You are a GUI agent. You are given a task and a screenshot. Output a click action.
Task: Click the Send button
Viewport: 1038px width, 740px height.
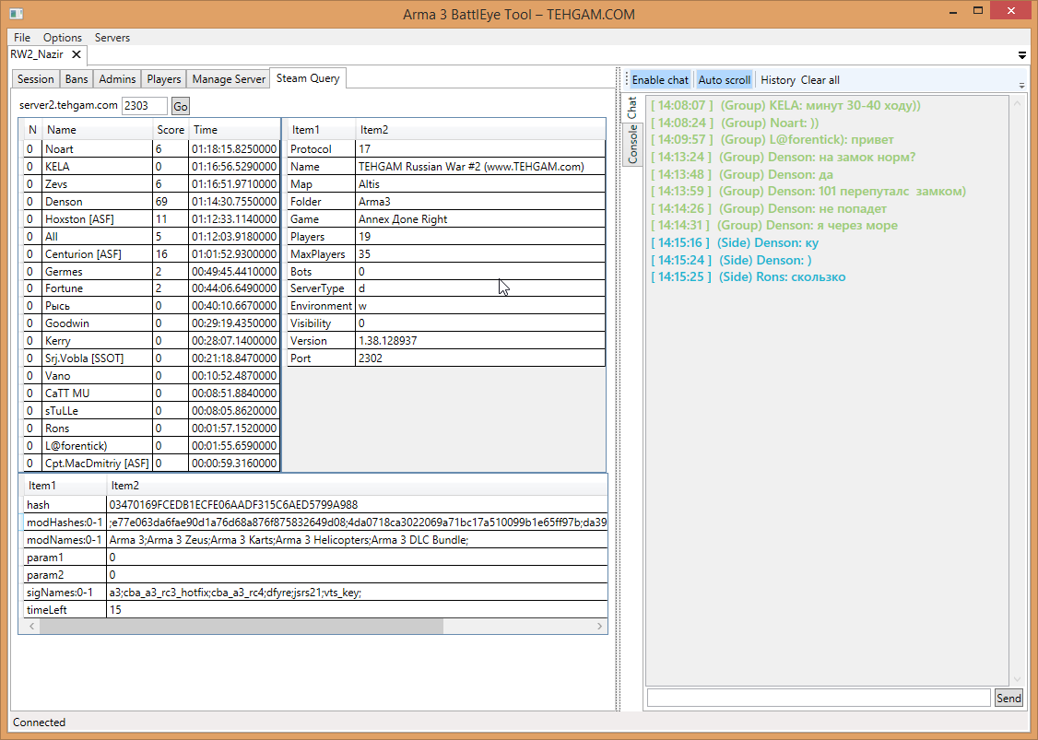point(1009,698)
